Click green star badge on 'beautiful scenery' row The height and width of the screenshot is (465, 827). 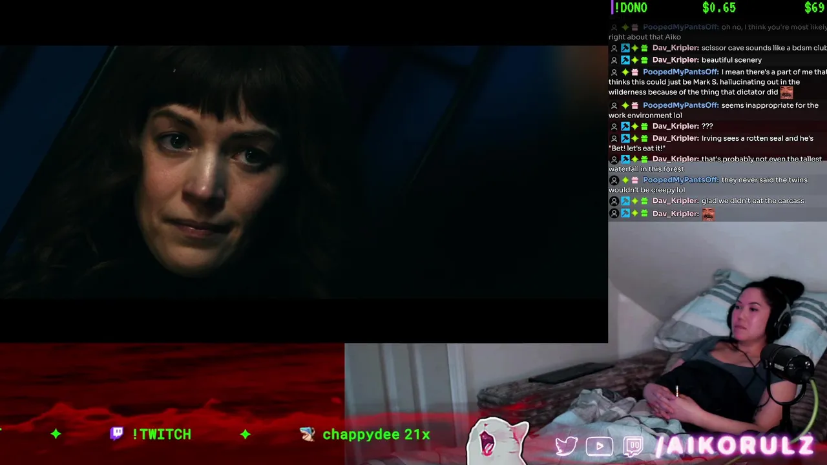[634, 60]
